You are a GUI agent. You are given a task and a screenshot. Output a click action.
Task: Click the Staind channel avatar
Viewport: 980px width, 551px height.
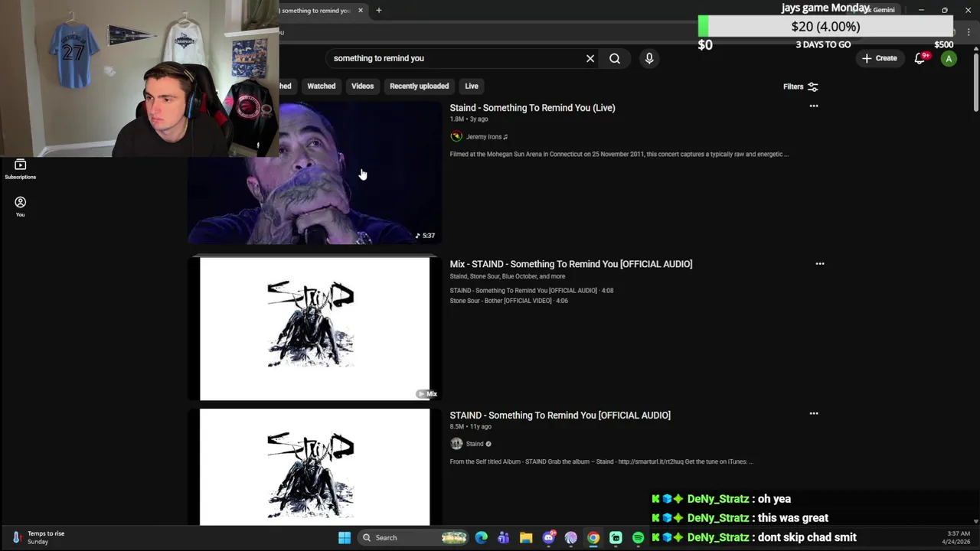click(456, 444)
